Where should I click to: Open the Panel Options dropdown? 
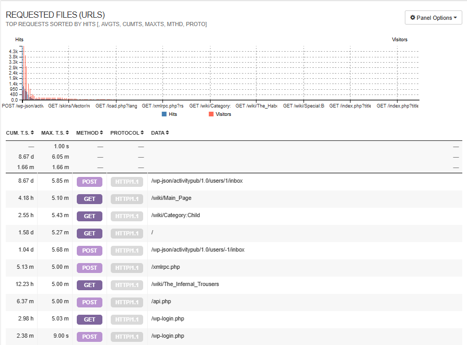pyautogui.click(x=433, y=18)
